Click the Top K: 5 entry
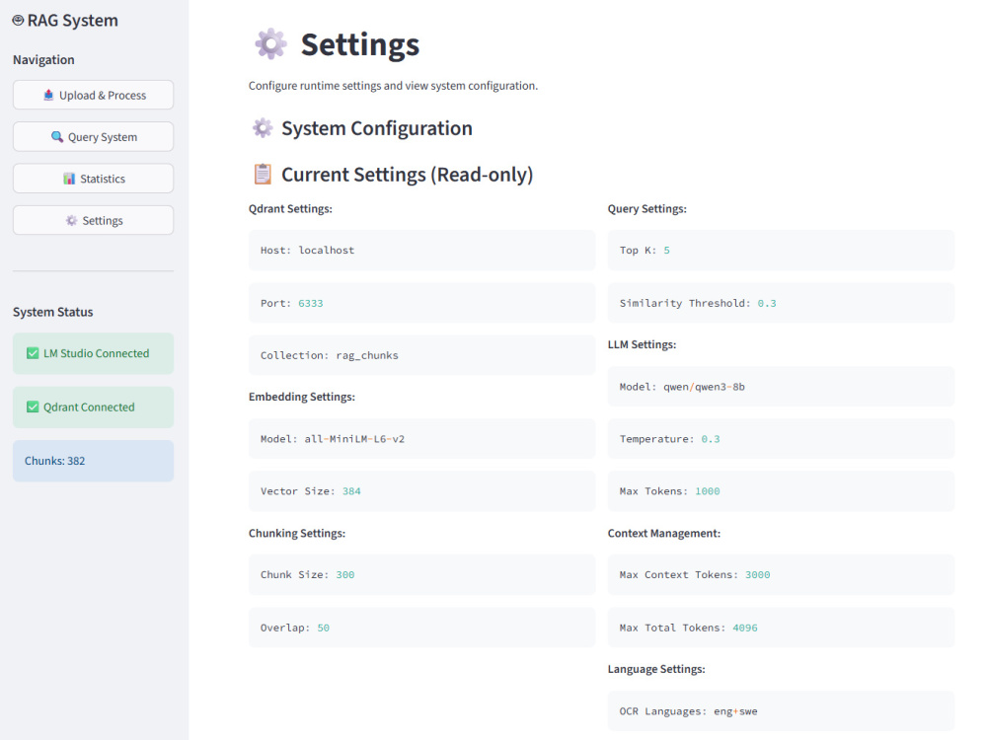 click(x=781, y=250)
